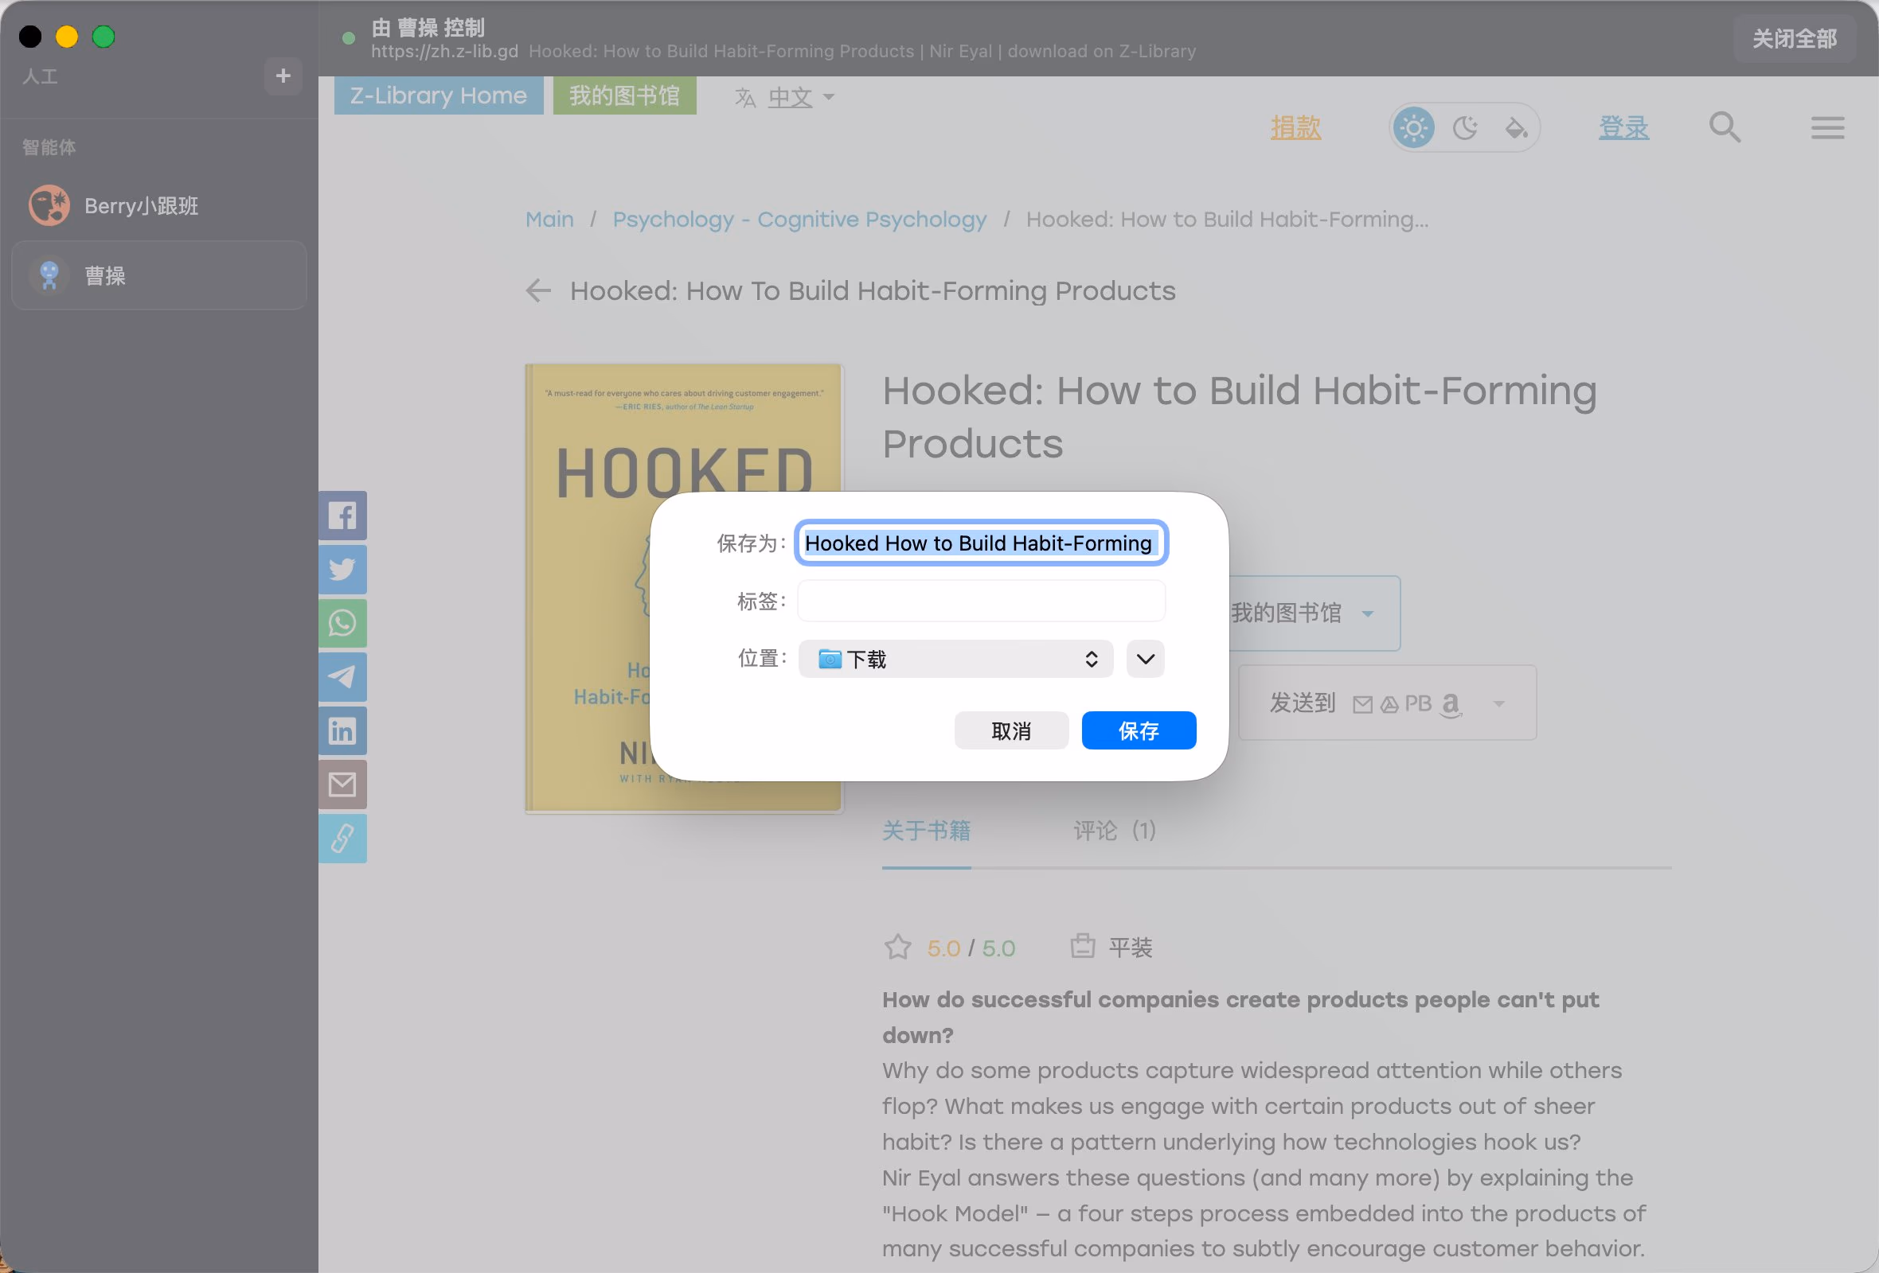The image size is (1879, 1273).
Task: Share the book on Twitter
Action: pyautogui.click(x=342, y=570)
